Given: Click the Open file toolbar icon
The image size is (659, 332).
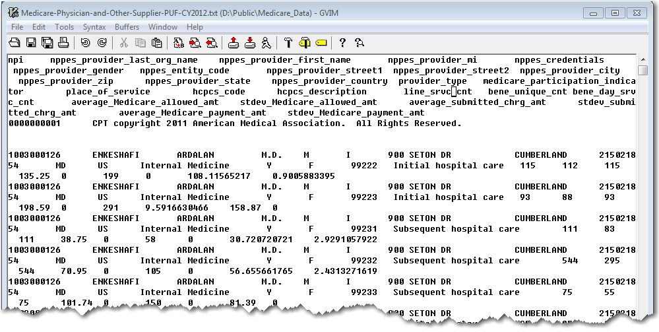Looking at the screenshot, I should click(x=15, y=43).
